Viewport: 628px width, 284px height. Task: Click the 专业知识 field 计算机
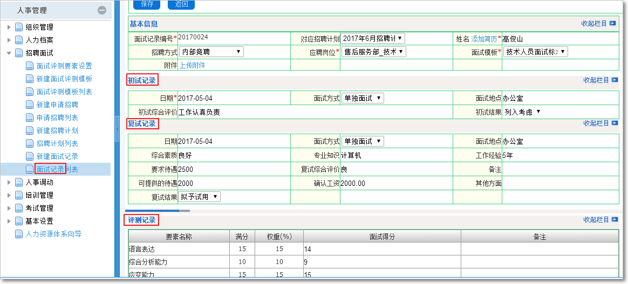(x=397, y=156)
